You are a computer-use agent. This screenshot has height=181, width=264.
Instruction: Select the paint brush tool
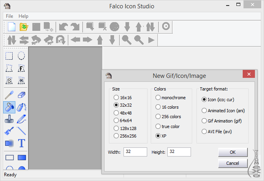[x=9, y=131]
